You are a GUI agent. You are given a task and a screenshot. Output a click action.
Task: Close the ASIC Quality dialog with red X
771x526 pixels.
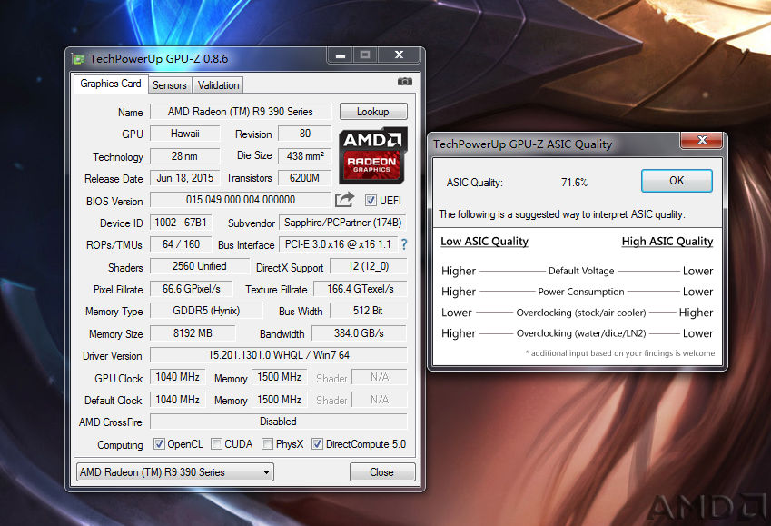[702, 140]
